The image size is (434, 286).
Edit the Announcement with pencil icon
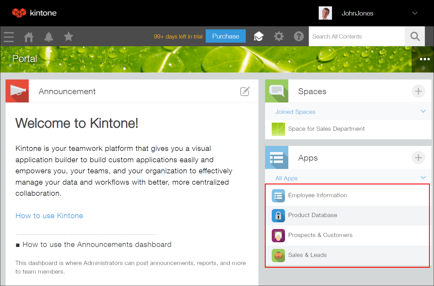click(245, 91)
